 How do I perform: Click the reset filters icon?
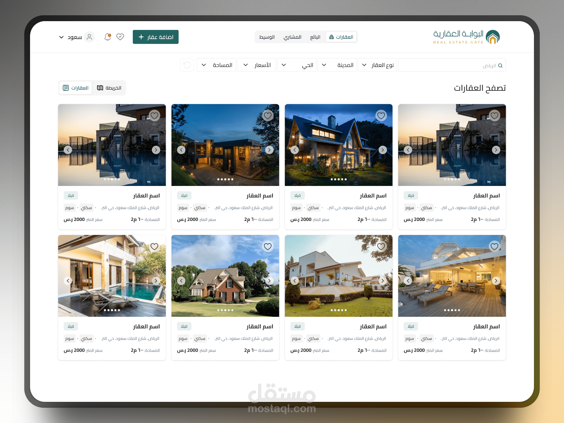click(187, 65)
